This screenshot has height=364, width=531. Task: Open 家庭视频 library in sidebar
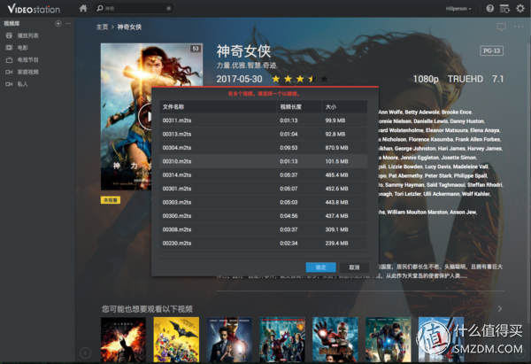point(28,72)
